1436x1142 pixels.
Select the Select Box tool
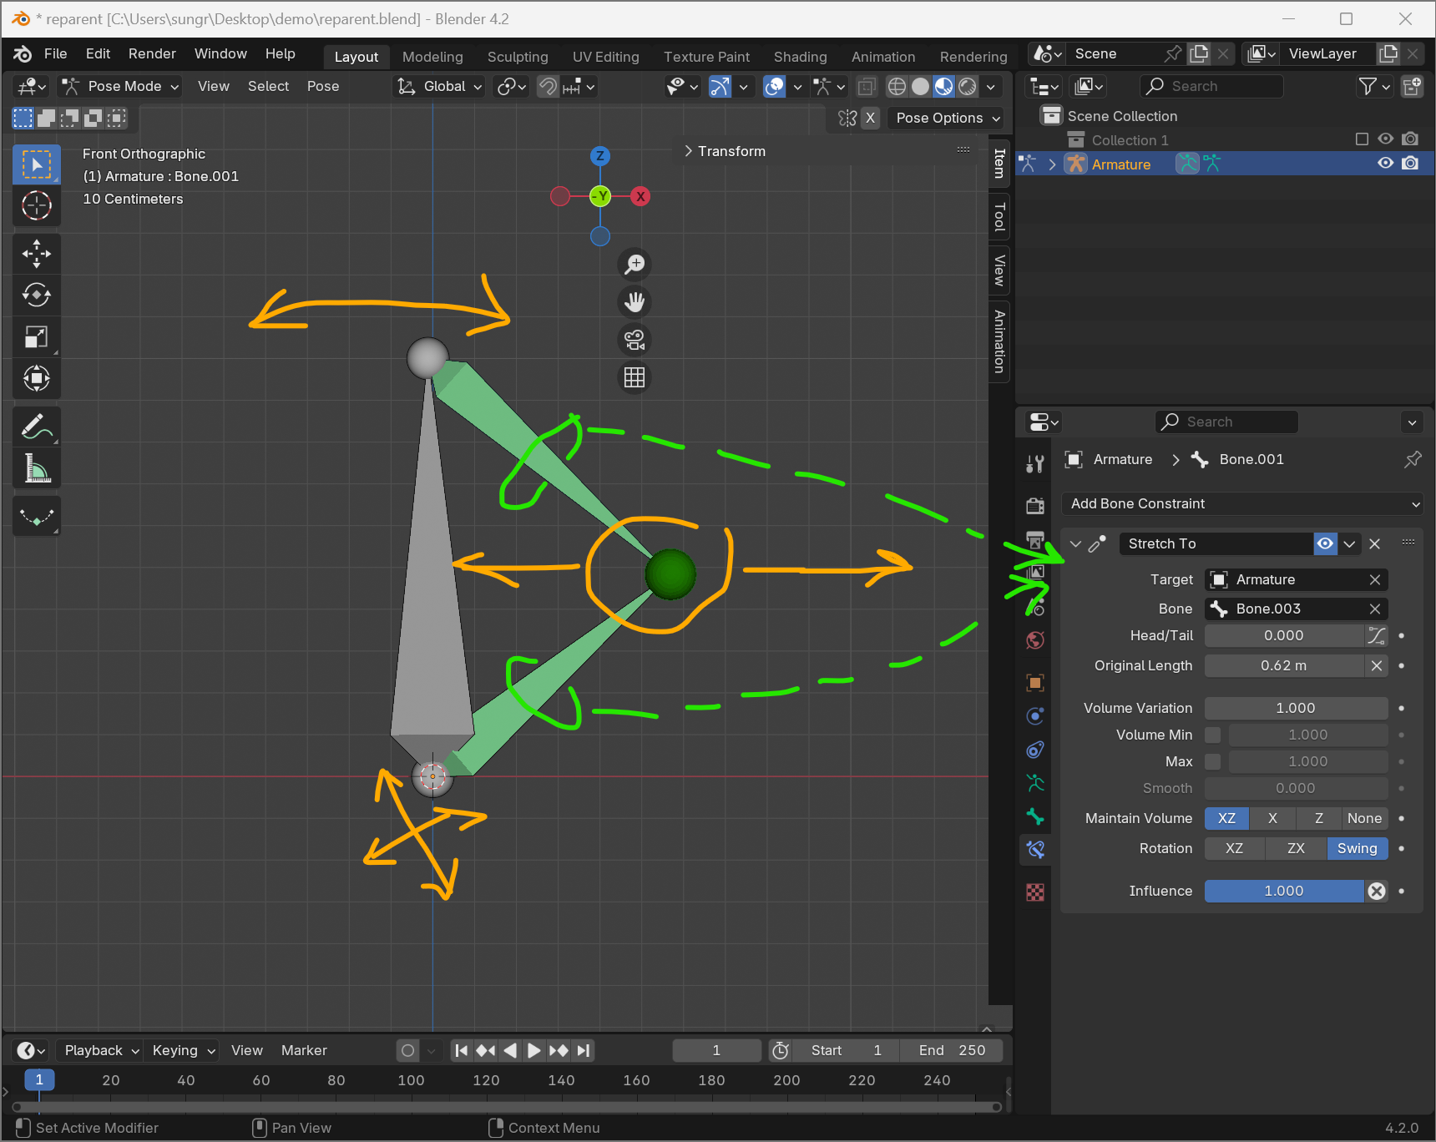(36, 164)
